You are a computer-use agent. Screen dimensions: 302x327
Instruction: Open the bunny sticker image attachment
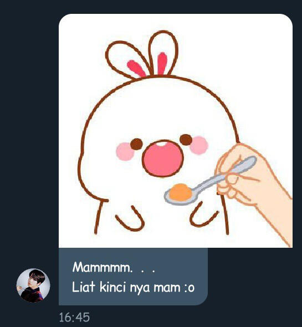pyautogui.click(x=176, y=131)
